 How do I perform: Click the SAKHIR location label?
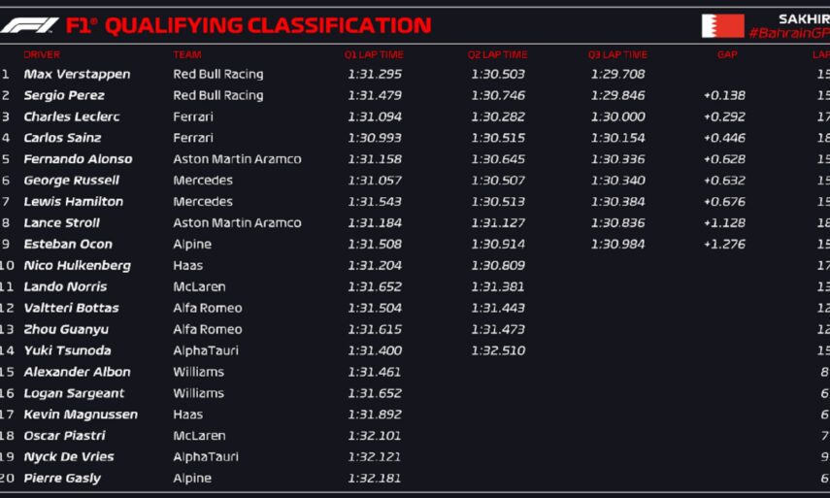[x=803, y=18]
